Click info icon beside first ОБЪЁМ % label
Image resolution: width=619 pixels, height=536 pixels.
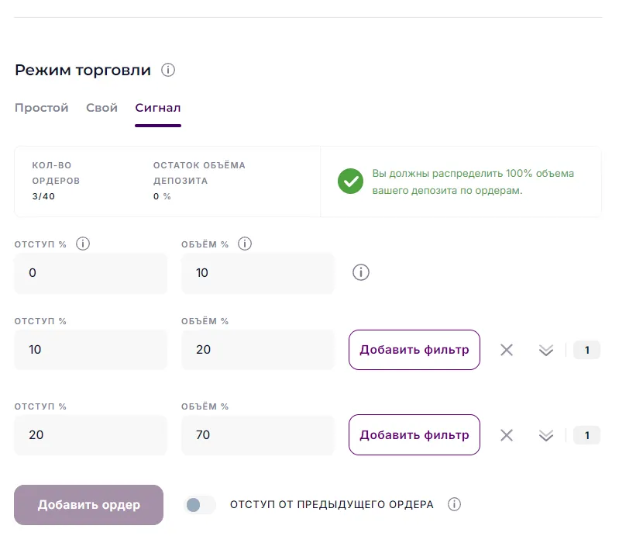(245, 244)
